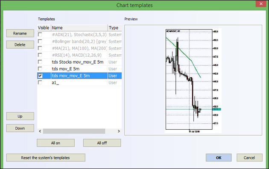Select the highlighted tds mov_mov_E 5m name

pos(71,76)
